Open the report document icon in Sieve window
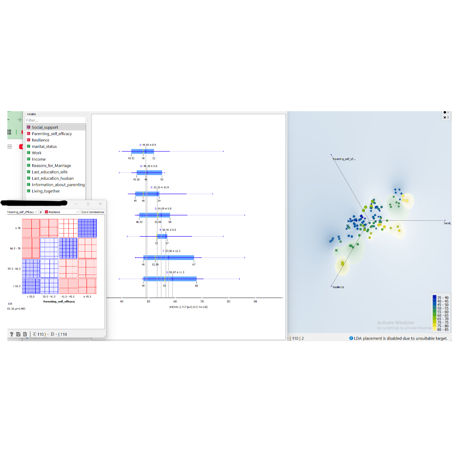The width and height of the screenshot is (452, 452). click(25, 334)
